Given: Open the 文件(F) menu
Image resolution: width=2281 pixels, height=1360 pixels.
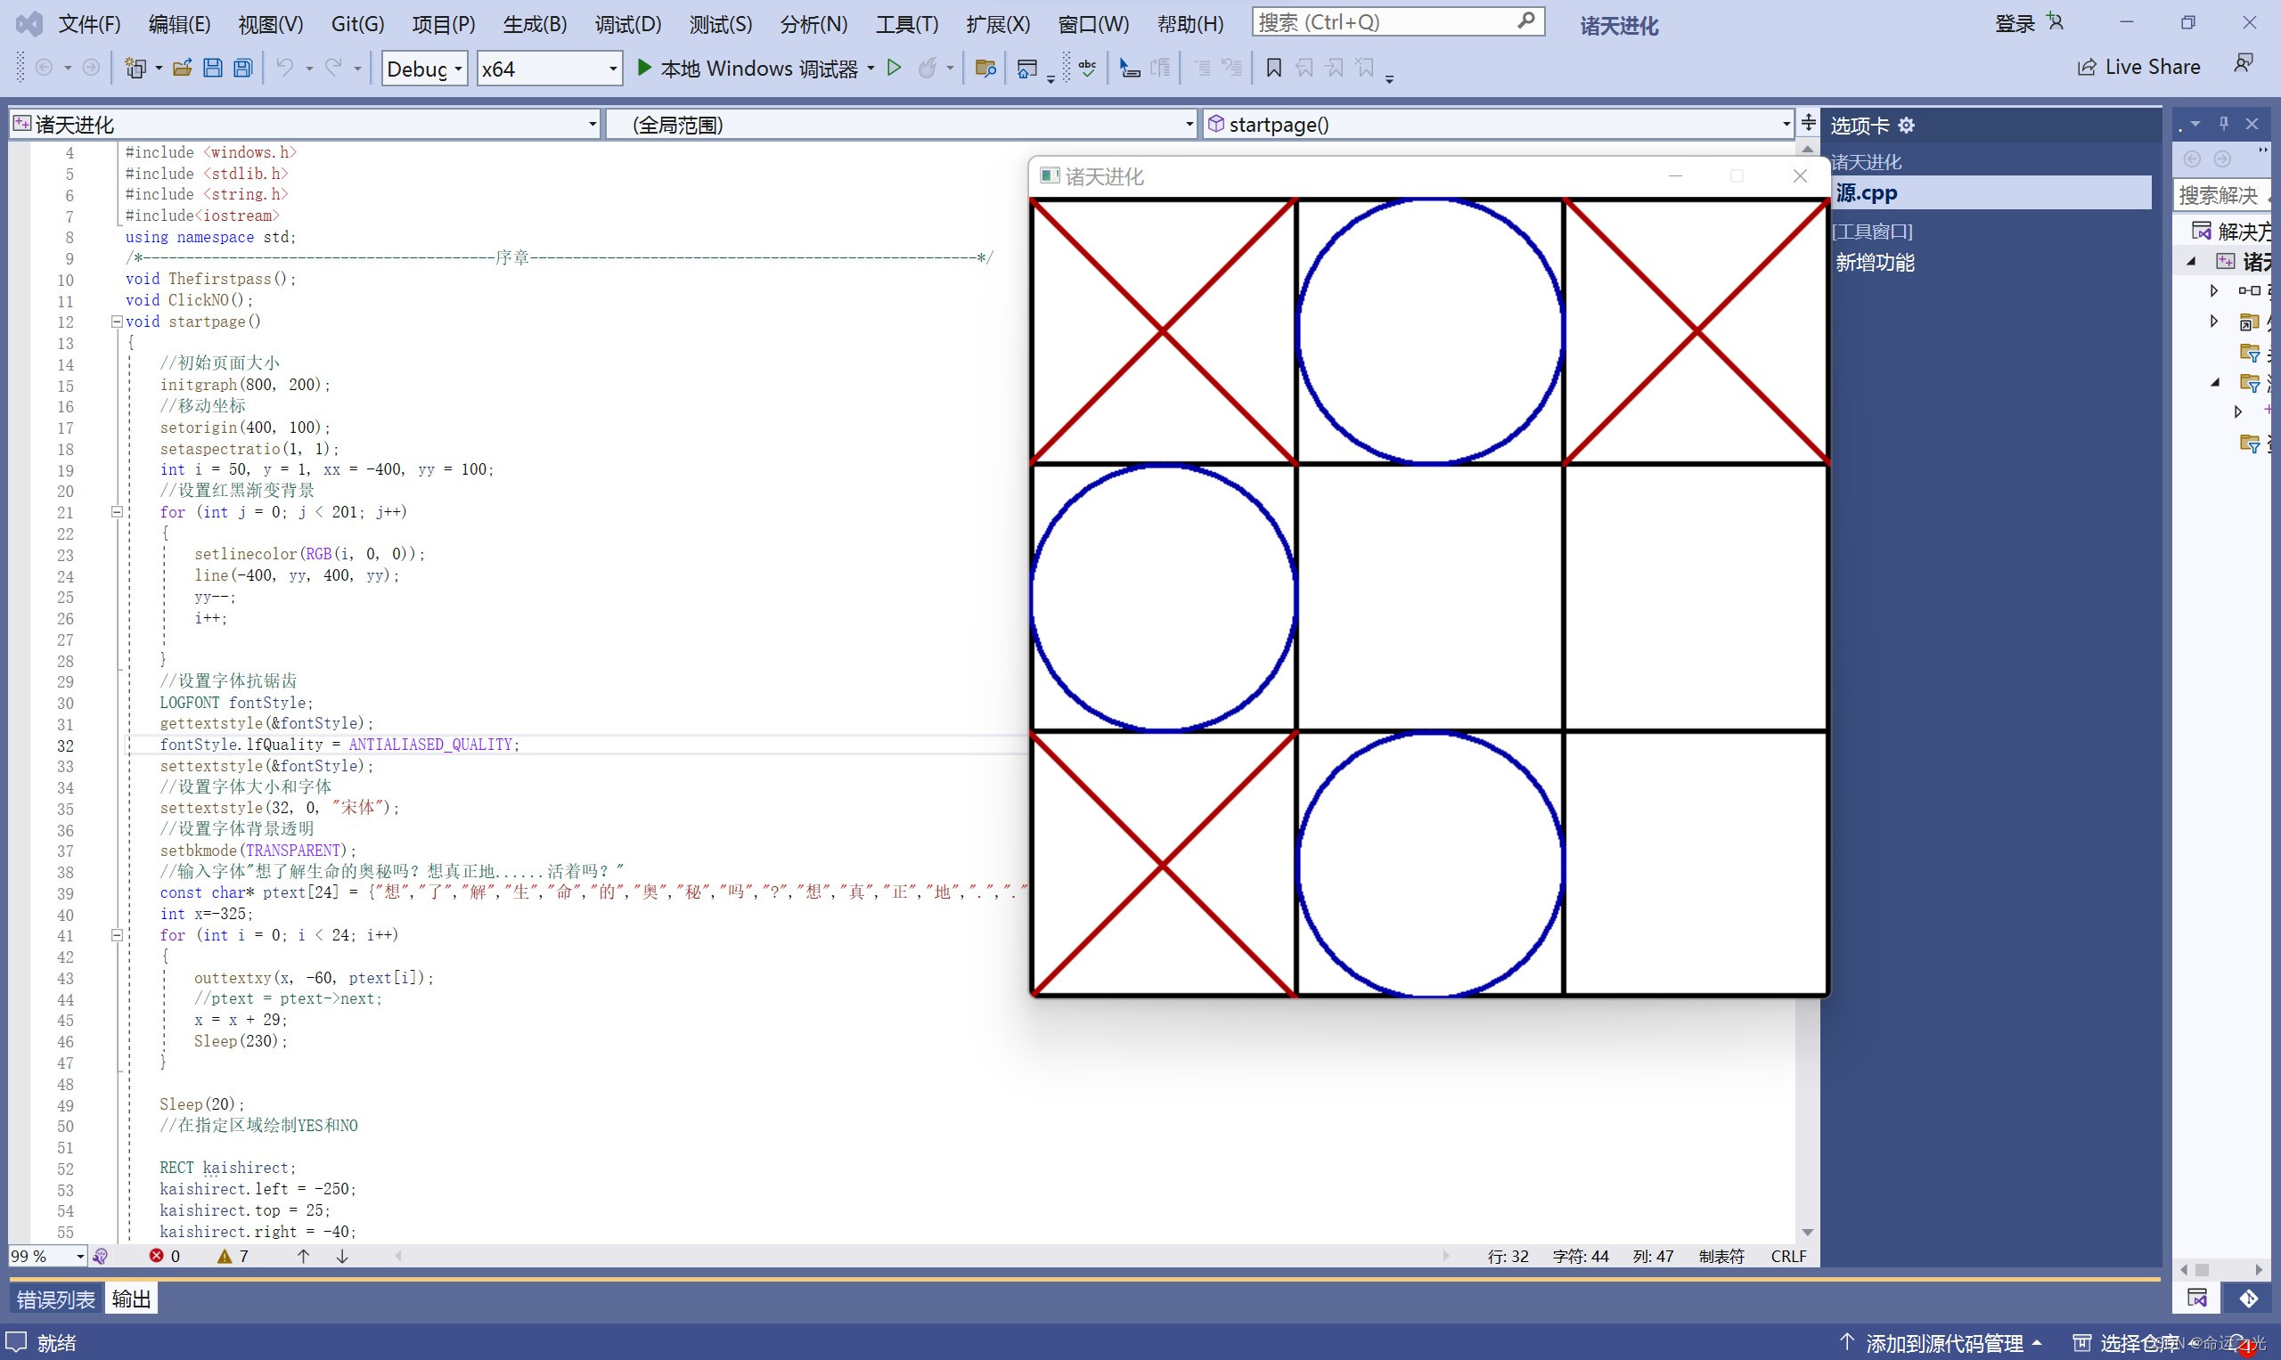Looking at the screenshot, I should 89,24.
